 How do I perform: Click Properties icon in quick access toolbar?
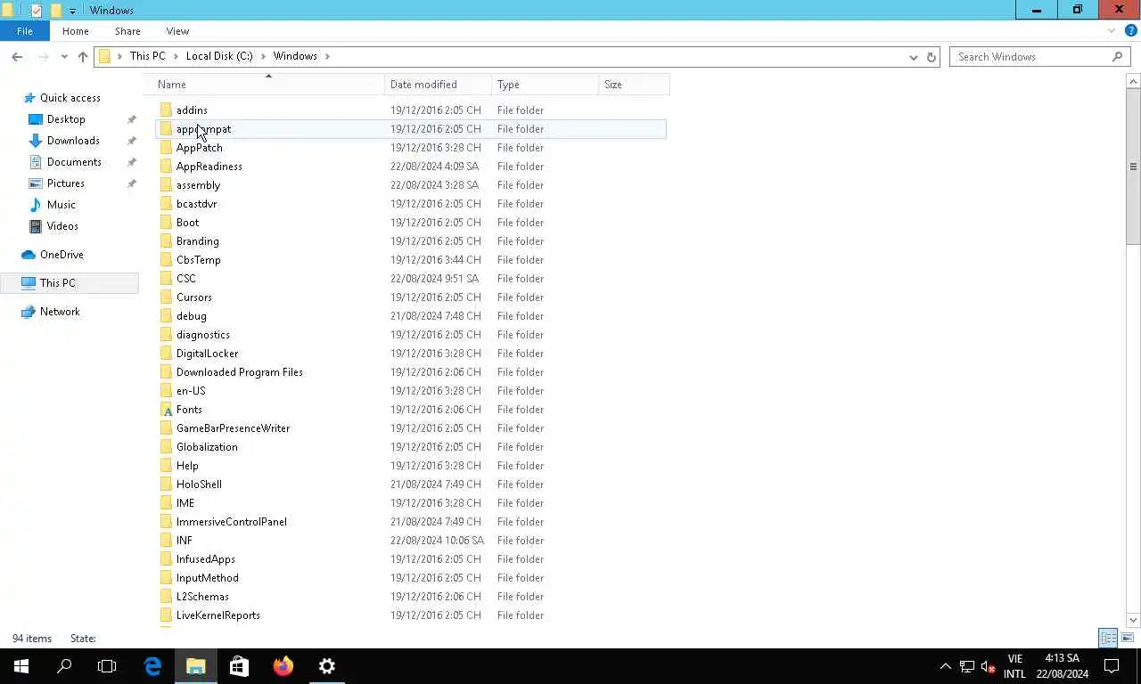point(36,11)
